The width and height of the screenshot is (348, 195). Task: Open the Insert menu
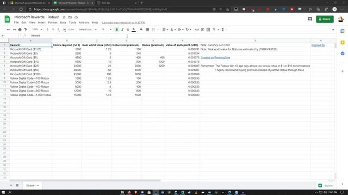42,23
